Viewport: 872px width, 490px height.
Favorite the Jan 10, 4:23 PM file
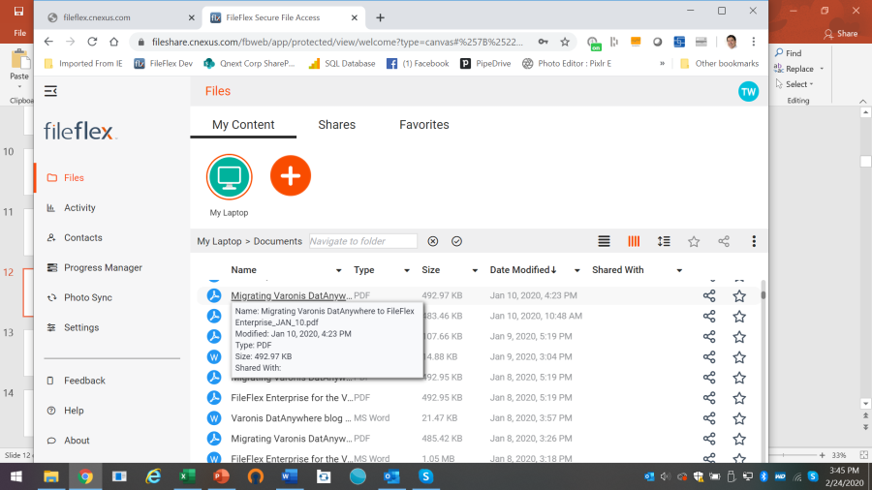pos(739,296)
